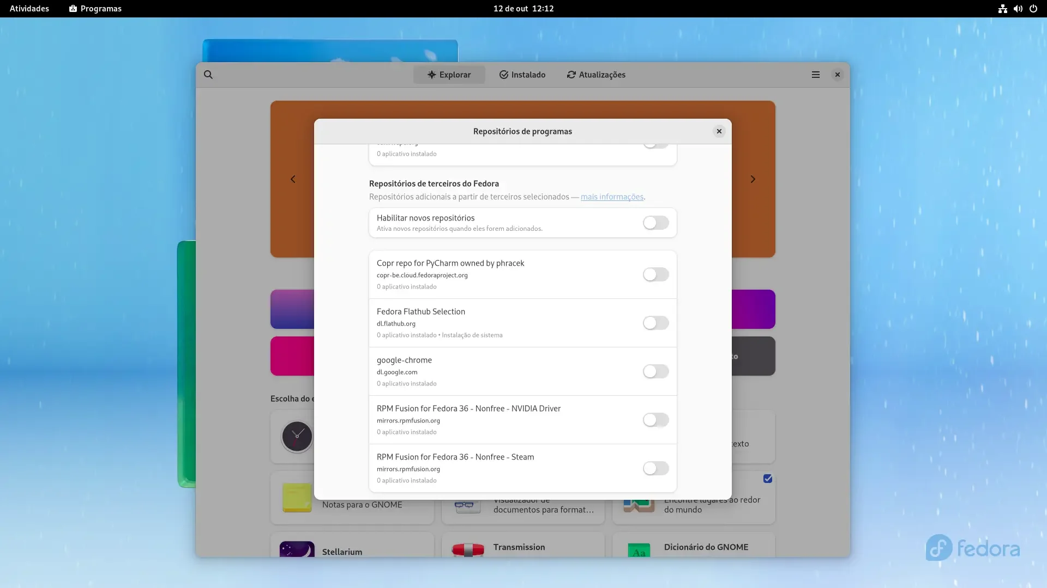Click Notas para o GNOME text
1047x588 pixels.
[x=362, y=505]
